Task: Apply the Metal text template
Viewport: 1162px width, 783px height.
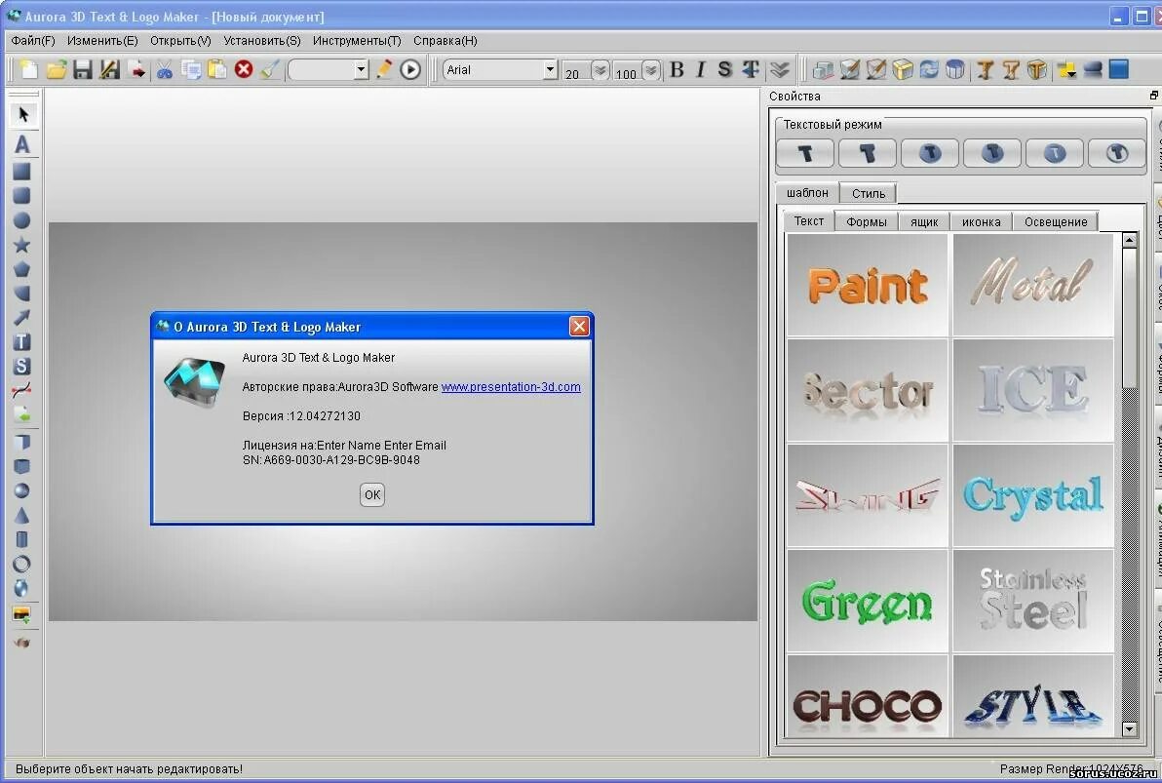Action: click(x=1033, y=286)
